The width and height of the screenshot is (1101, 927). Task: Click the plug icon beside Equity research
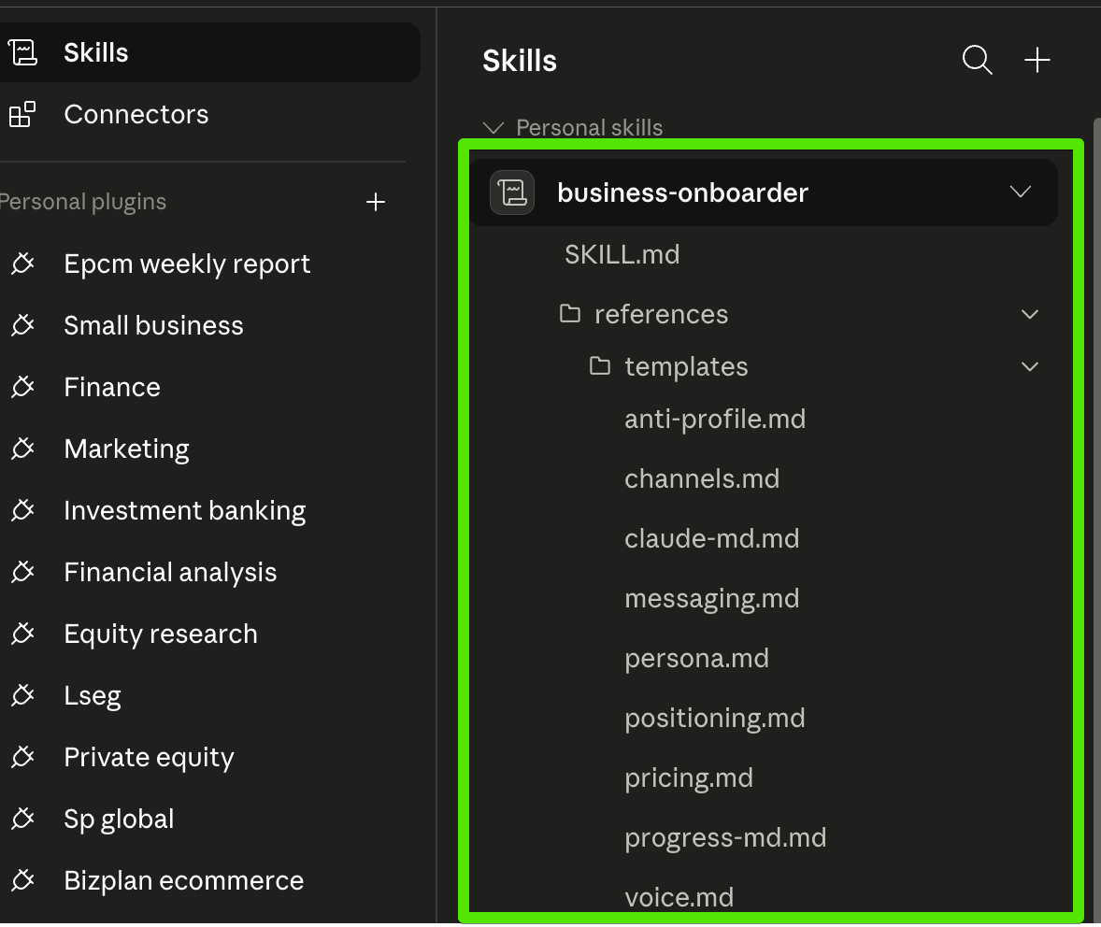[x=22, y=635]
